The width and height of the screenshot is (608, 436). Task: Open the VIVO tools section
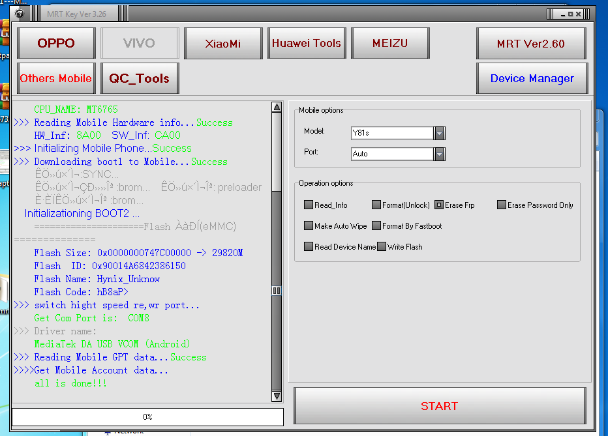tap(140, 43)
